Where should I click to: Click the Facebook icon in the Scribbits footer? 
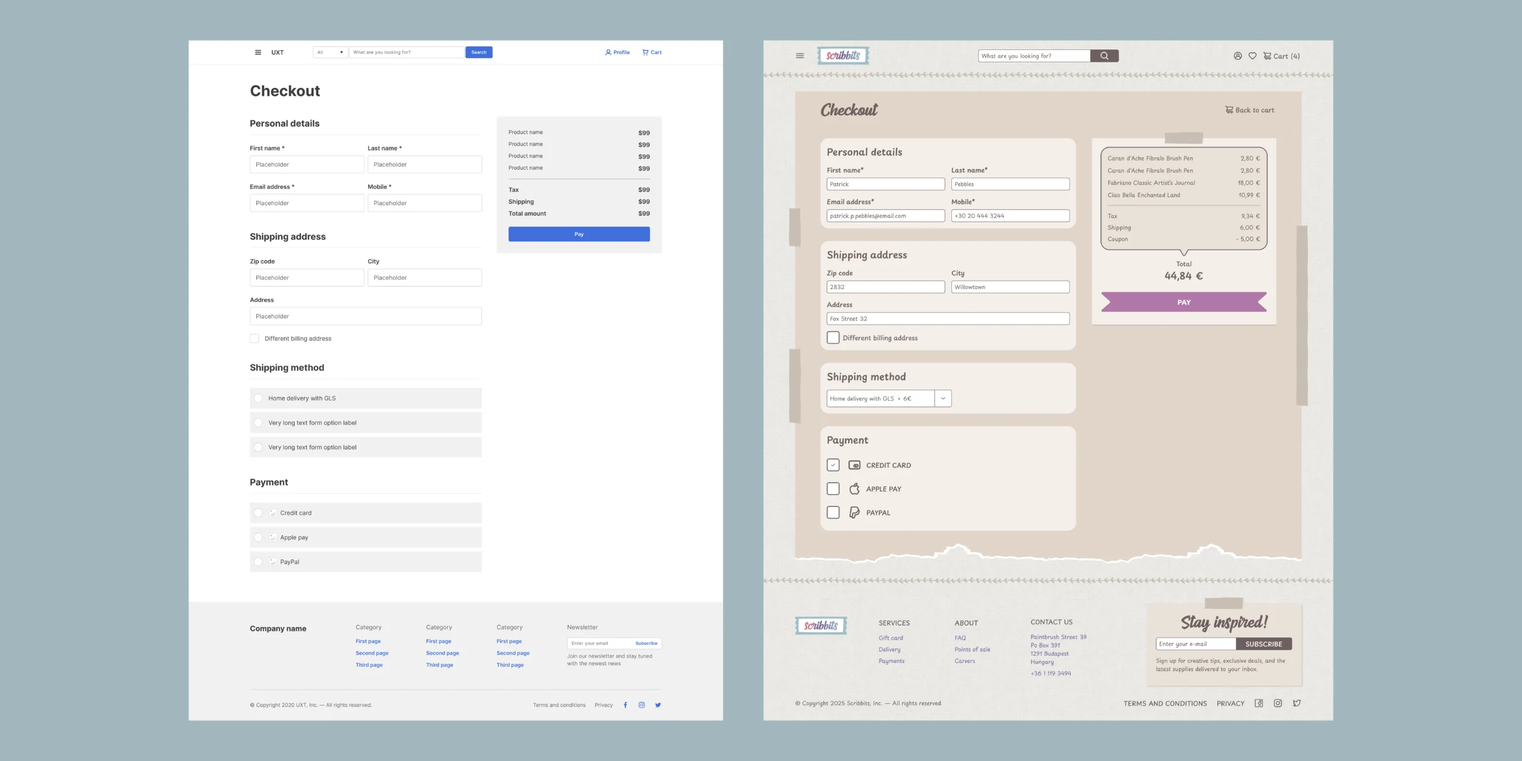tap(1259, 703)
